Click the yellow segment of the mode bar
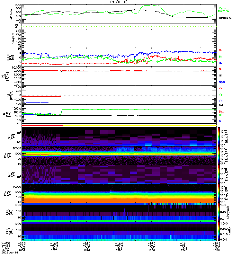 coord(140,126)
